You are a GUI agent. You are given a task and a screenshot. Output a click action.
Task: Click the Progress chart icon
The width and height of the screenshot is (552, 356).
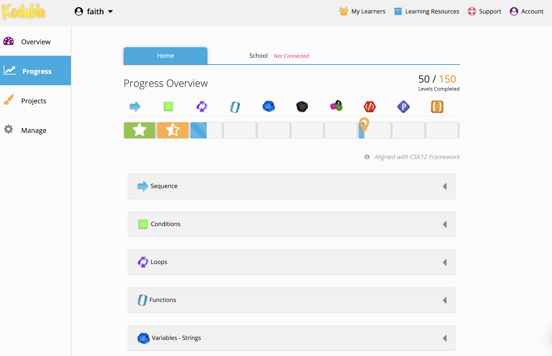pos(10,70)
